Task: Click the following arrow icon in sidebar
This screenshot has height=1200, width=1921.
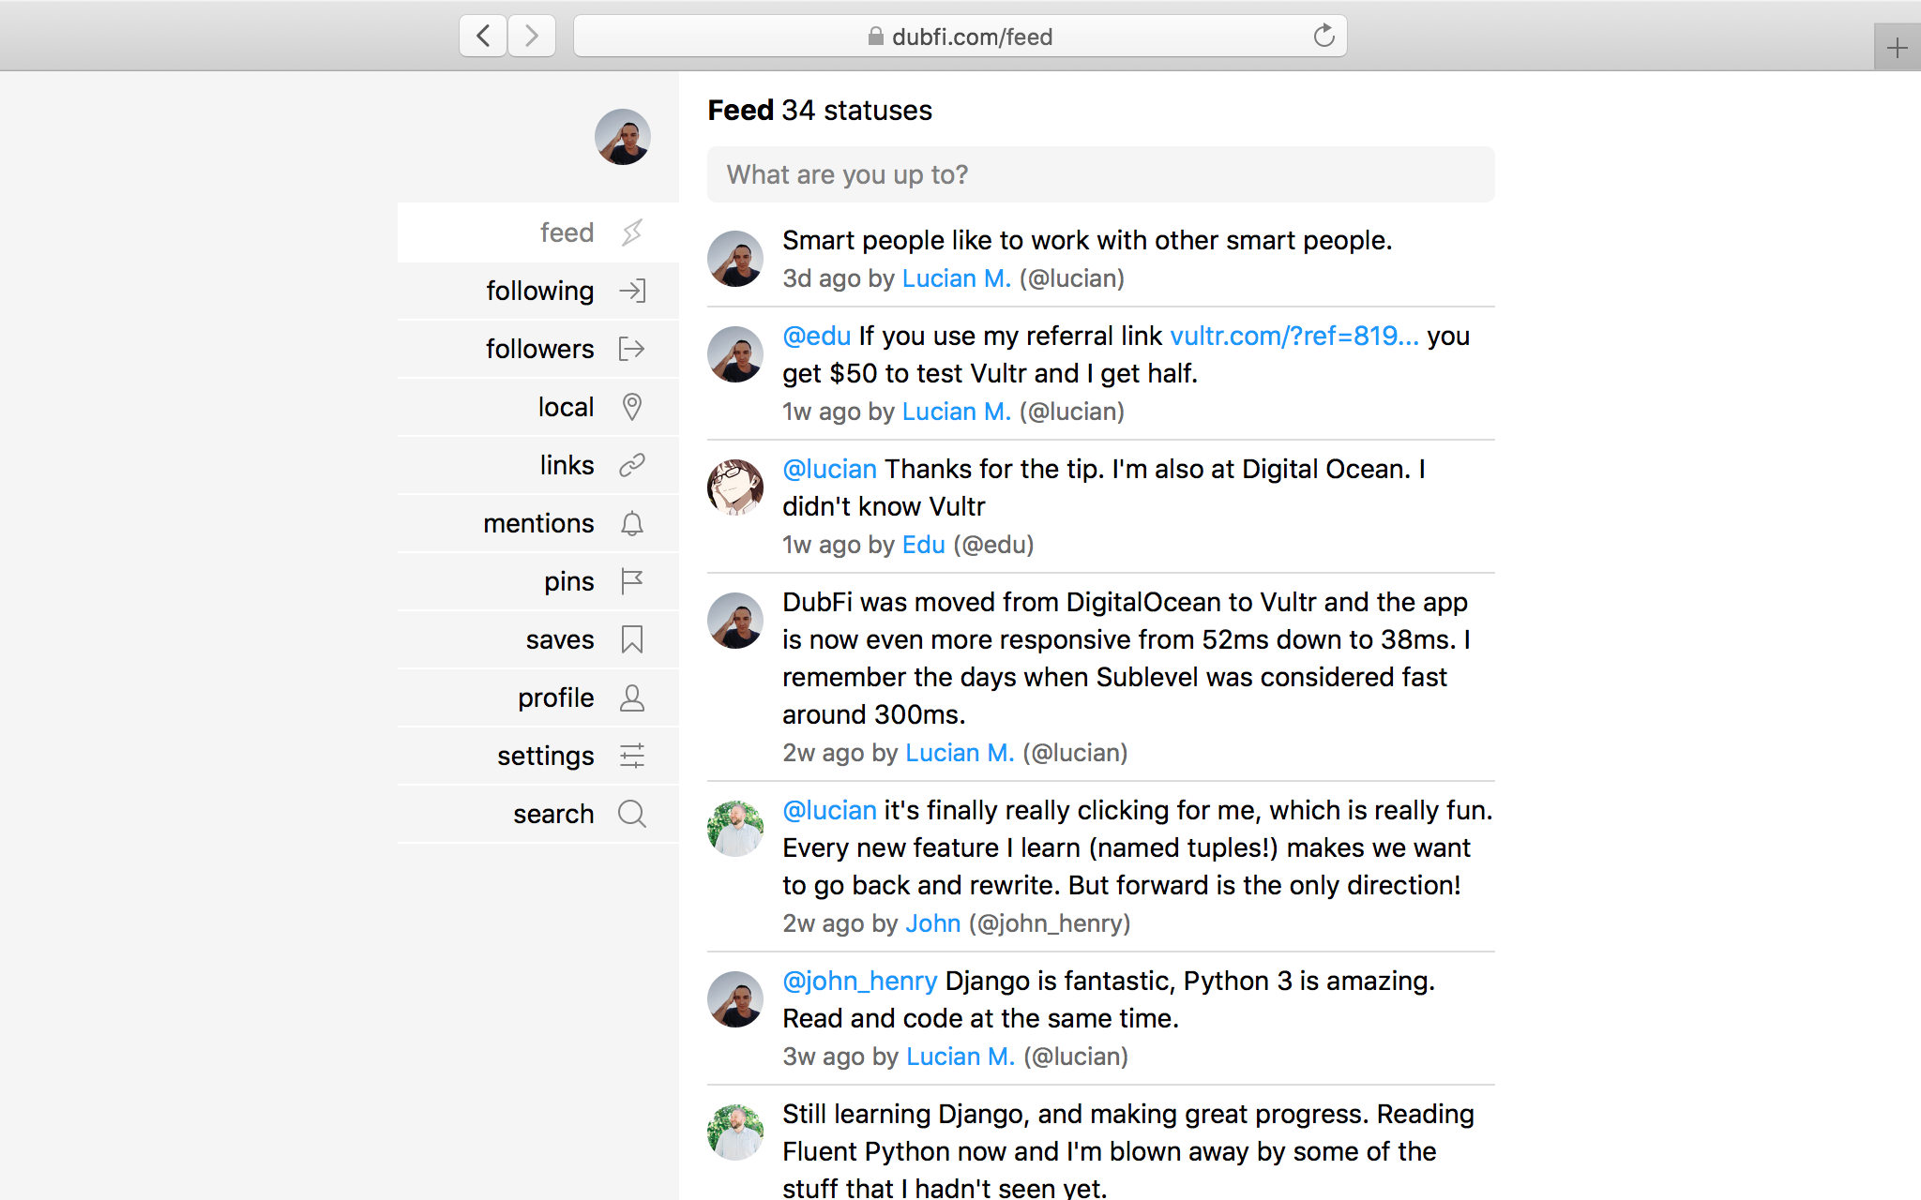Action: pyautogui.click(x=632, y=291)
